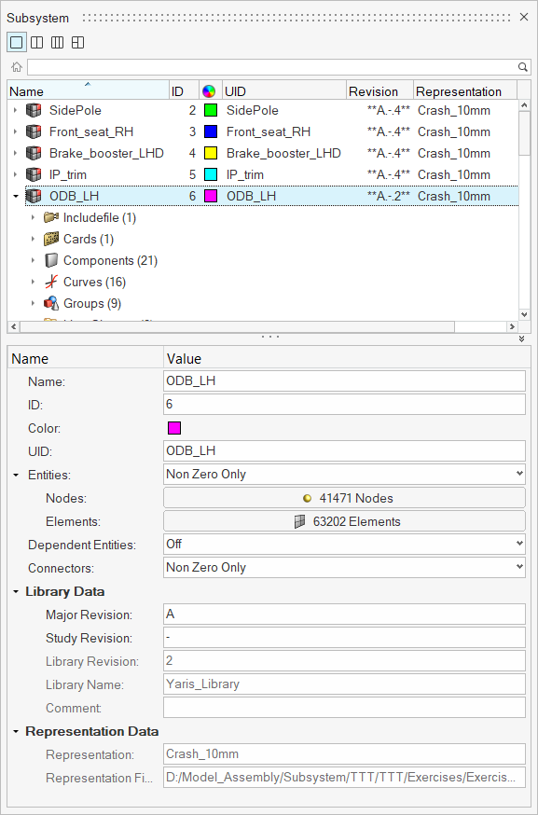Collapse the Library Data section

16,591
